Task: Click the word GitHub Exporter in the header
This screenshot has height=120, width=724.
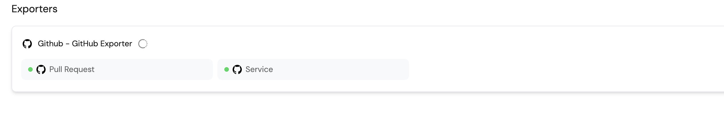Action: coord(102,44)
